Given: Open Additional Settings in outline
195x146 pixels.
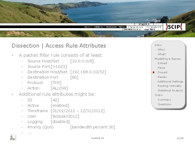Looking at the screenshot, I should [170, 82].
